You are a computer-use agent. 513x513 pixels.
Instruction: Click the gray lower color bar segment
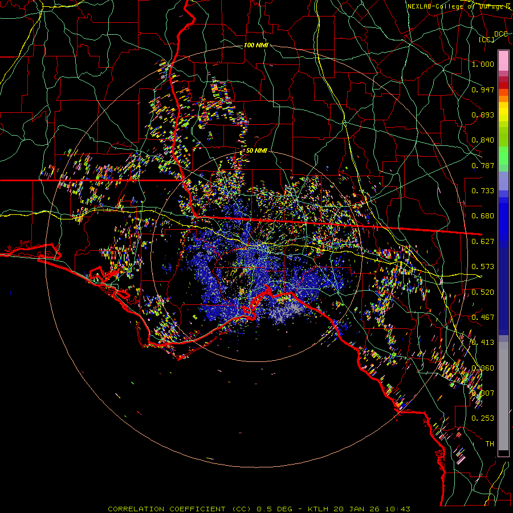pyautogui.click(x=503, y=396)
